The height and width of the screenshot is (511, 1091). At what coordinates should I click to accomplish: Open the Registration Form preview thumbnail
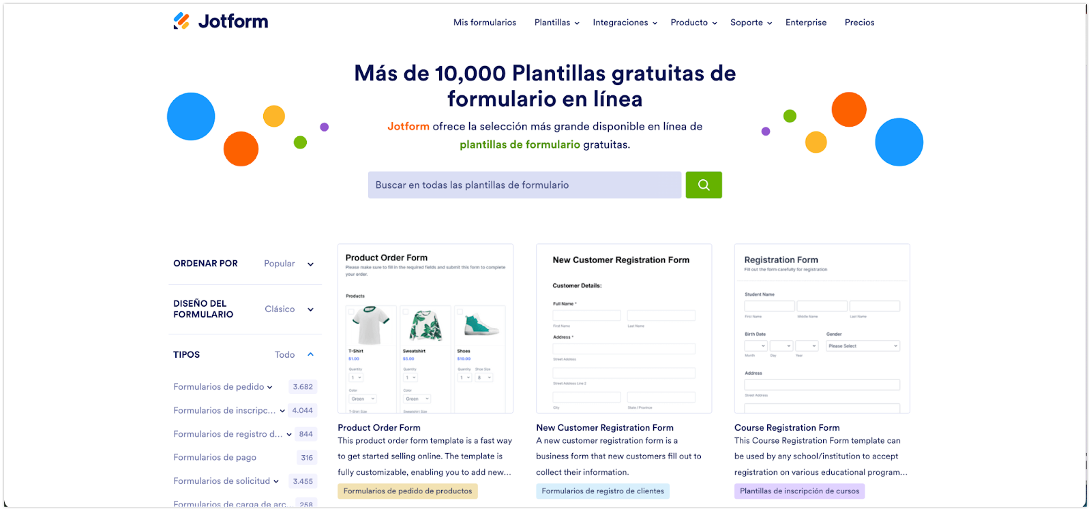[822, 328]
